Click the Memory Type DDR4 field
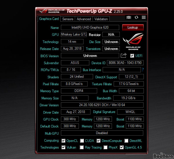This screenshot has width=174, height=159. click(79, 91)
